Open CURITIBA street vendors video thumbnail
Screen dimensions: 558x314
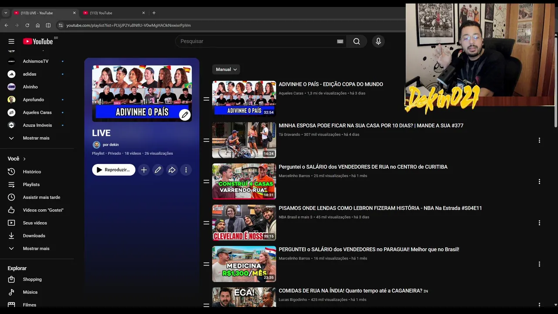click(244, 181)
